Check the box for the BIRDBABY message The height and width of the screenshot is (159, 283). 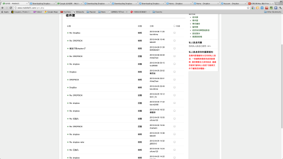tap(174, 48)
